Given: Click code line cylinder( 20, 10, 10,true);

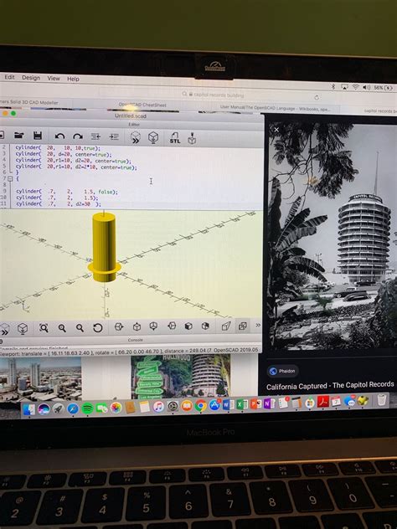Looking at the screenshot, I should pyautogui.click(x=58, y=148).
